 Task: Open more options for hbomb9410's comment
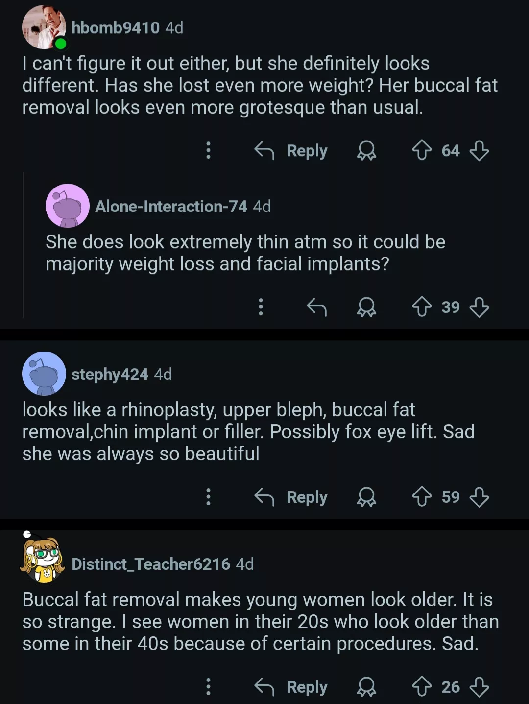208,150
